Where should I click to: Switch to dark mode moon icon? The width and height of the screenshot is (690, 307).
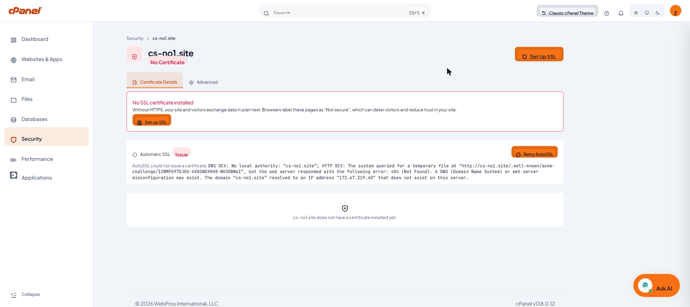(658, 13)
